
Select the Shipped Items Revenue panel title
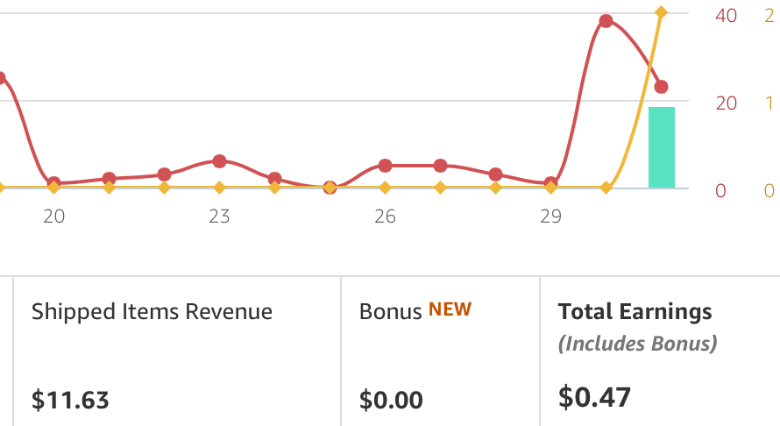pos(152,311)
